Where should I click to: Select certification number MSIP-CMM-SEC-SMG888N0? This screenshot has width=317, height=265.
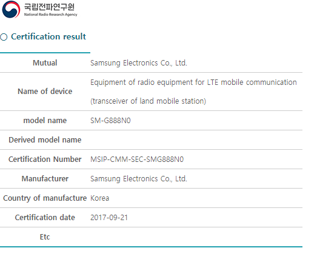point(137,159)
